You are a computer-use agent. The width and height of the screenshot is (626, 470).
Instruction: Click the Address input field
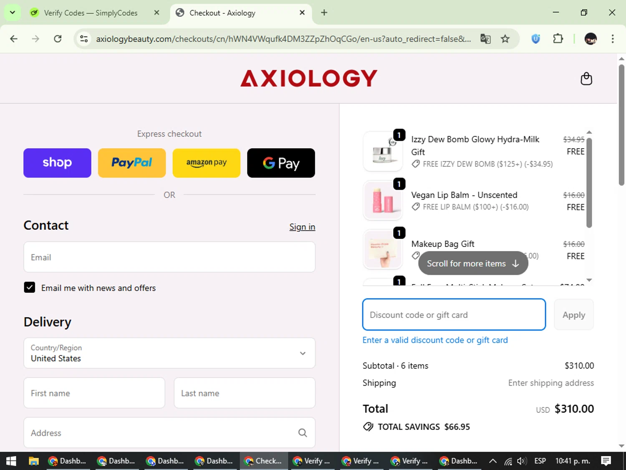169,433
